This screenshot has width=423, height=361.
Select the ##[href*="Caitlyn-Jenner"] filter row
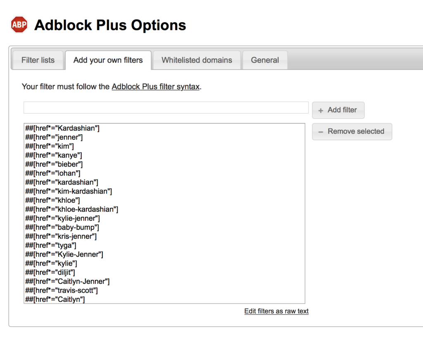tap(164, 281)
